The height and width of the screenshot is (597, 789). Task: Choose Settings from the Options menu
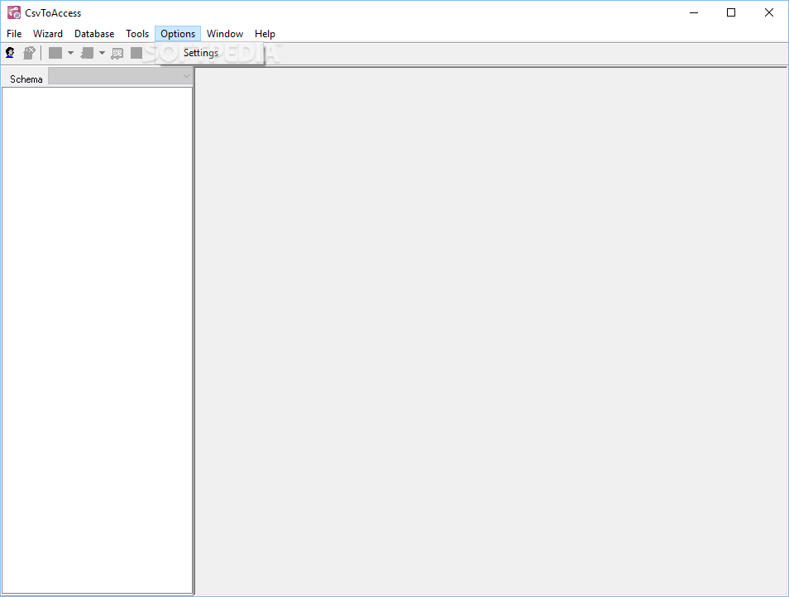tap(210, 53)
